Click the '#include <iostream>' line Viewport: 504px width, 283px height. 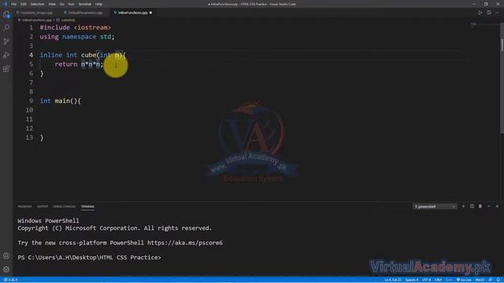coord(76,28)
